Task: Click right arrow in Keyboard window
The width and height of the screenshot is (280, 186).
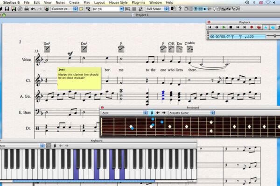Action: tap(67, 146)
